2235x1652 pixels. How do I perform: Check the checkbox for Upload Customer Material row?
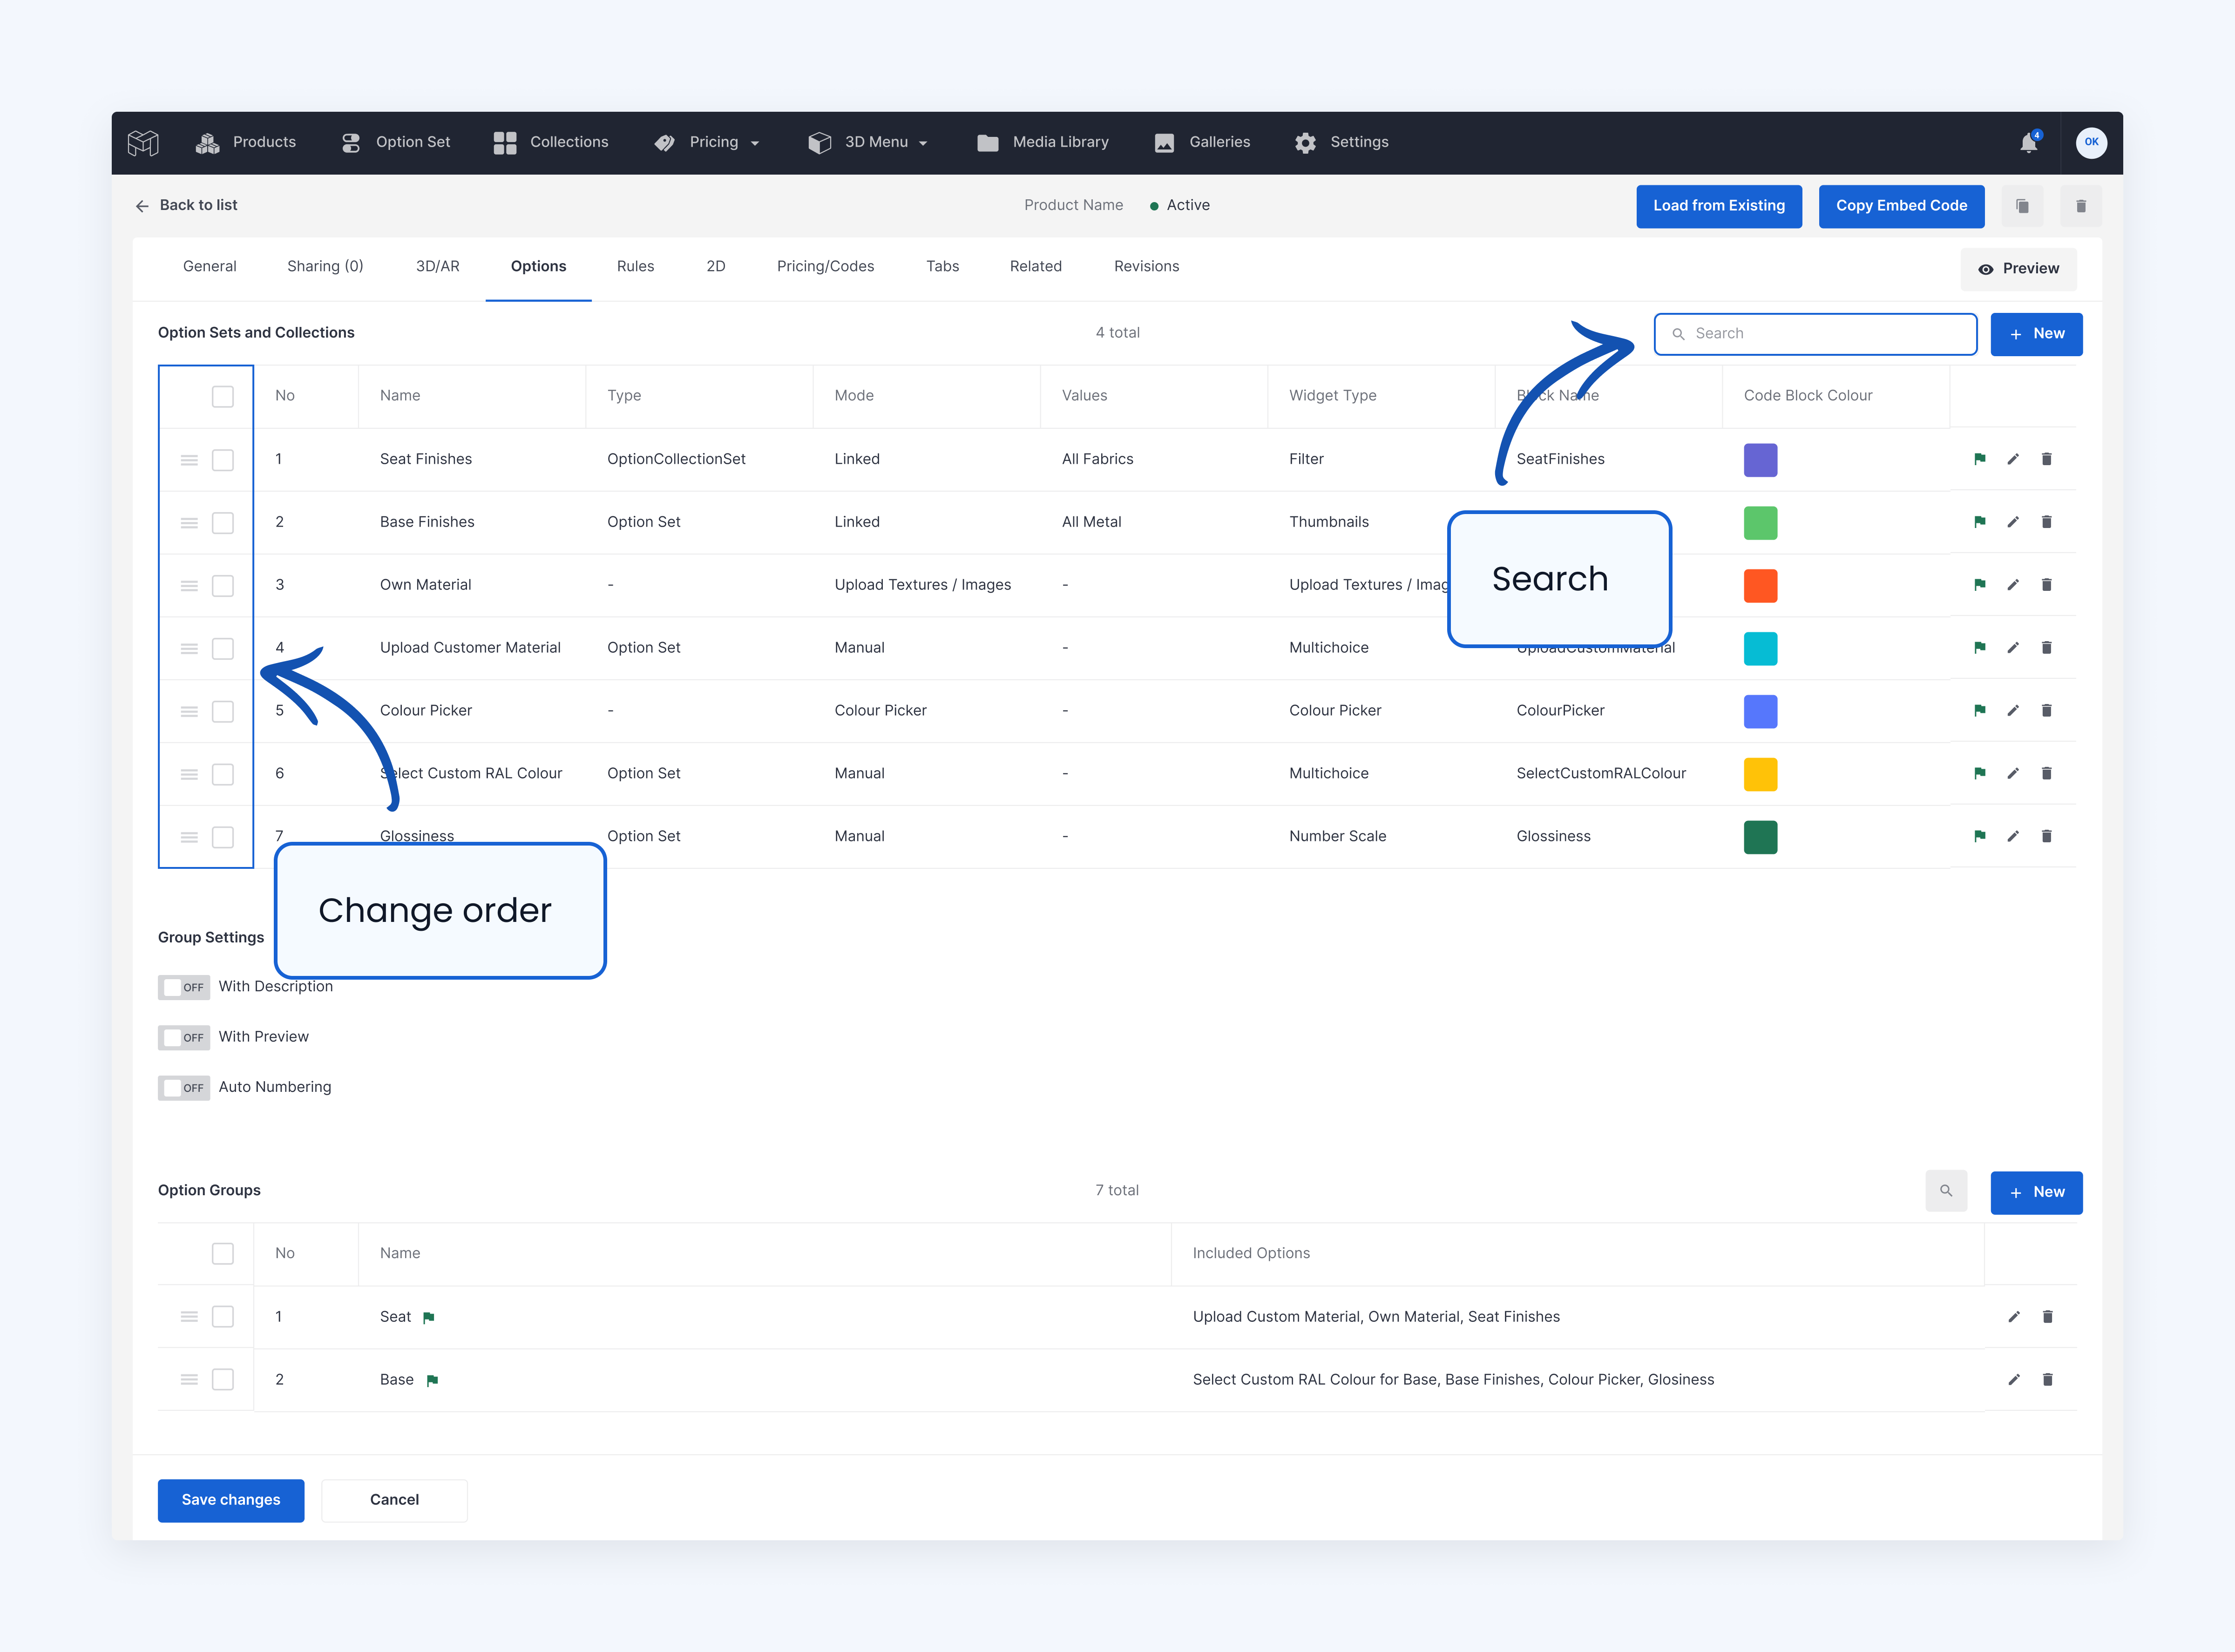[x=223, y=648]
